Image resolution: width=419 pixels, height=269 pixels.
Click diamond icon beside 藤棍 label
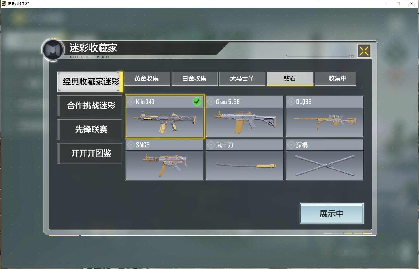(291, 145)
